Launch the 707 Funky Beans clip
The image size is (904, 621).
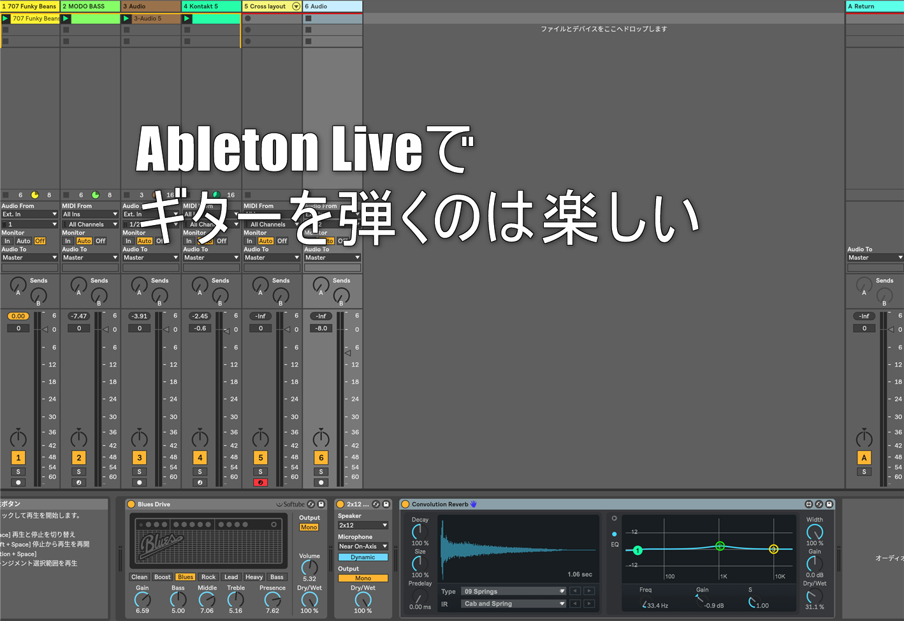coord(6,18)
